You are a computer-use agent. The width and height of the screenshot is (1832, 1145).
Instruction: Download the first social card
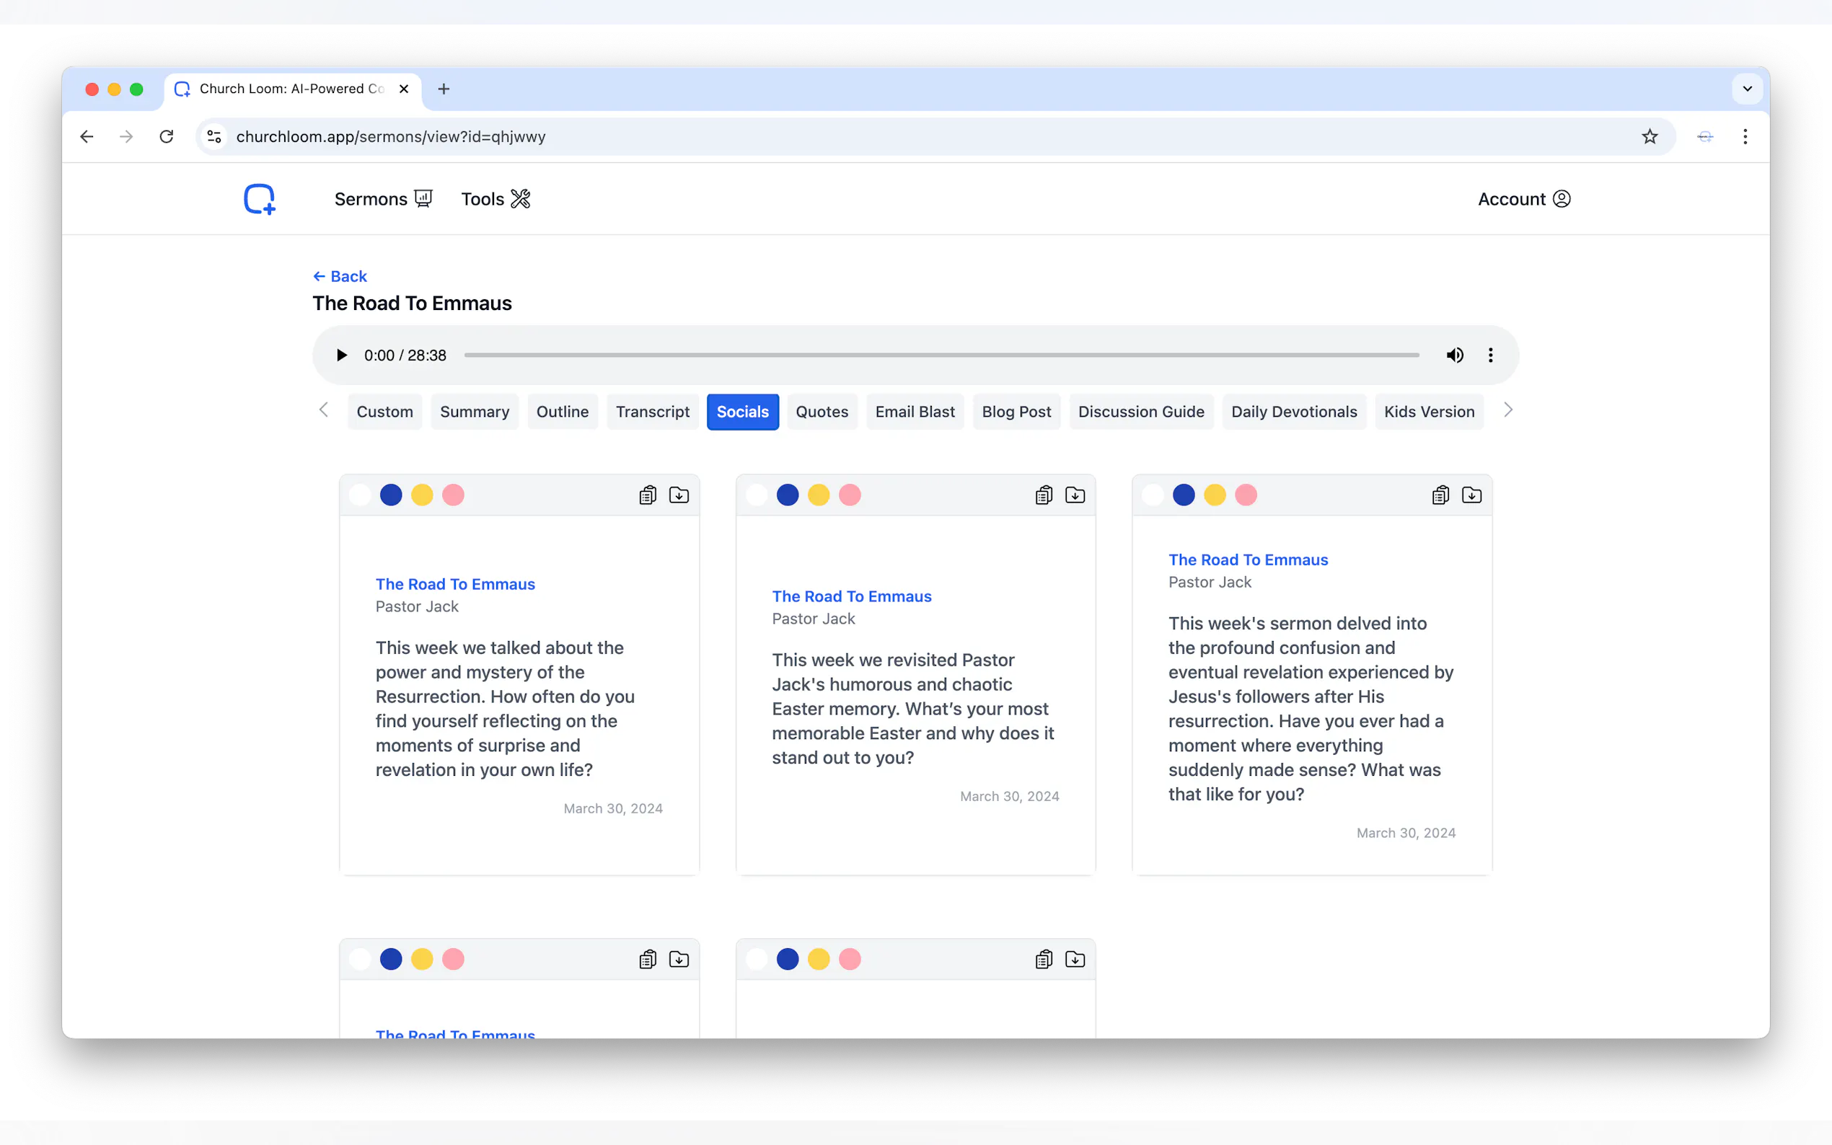point(679,495)
